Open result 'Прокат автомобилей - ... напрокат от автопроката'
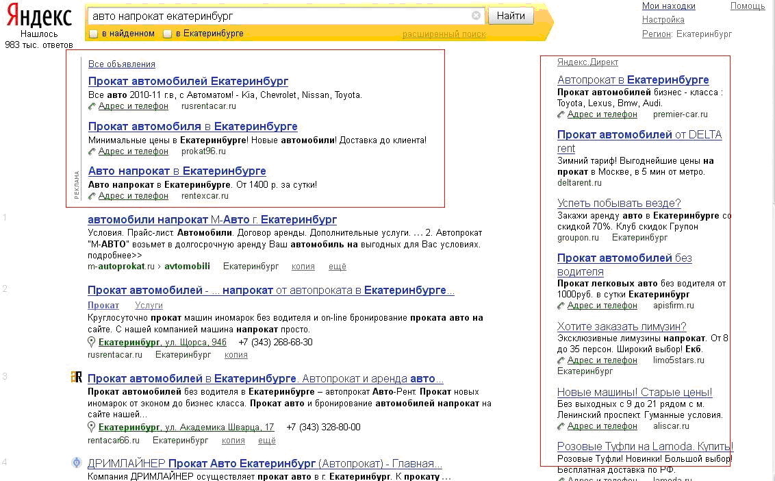The image size is (775, 481). 271,291
